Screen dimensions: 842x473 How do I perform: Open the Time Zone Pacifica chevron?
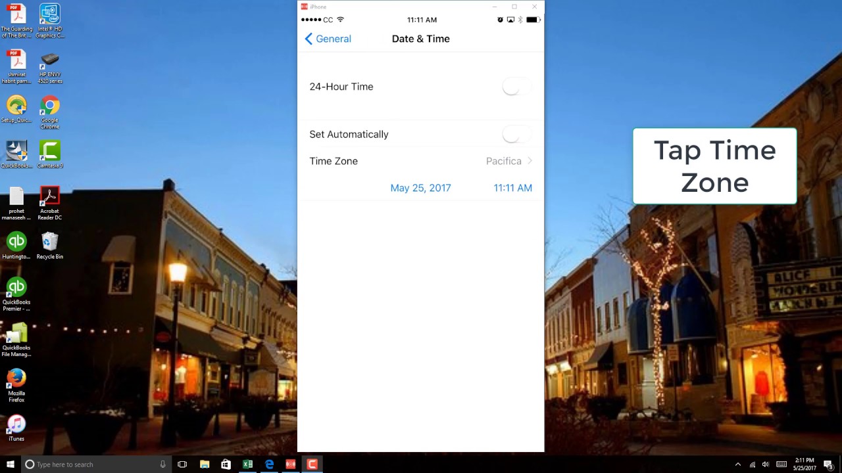tap(530, 161)
